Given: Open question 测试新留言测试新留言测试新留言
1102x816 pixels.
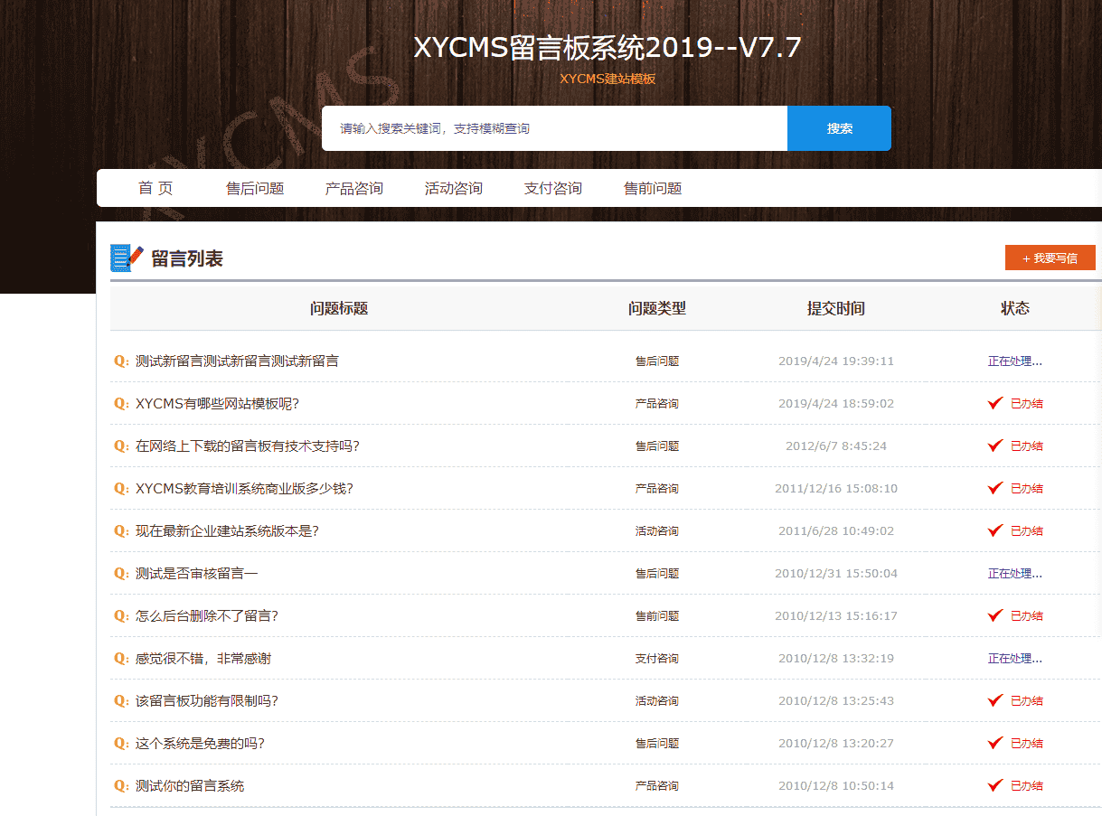Looking at the screenshot, I should click(237, 361).
